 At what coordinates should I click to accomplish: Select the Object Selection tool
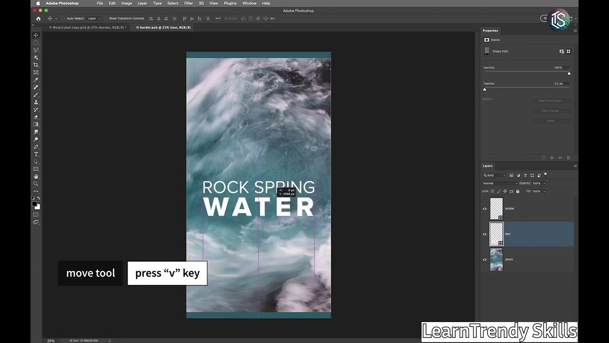coord(36,58)
